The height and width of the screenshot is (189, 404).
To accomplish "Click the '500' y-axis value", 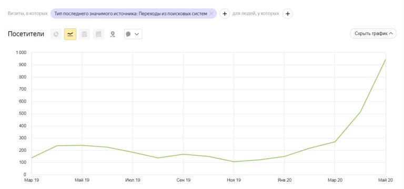I will (x=23, y=114).
